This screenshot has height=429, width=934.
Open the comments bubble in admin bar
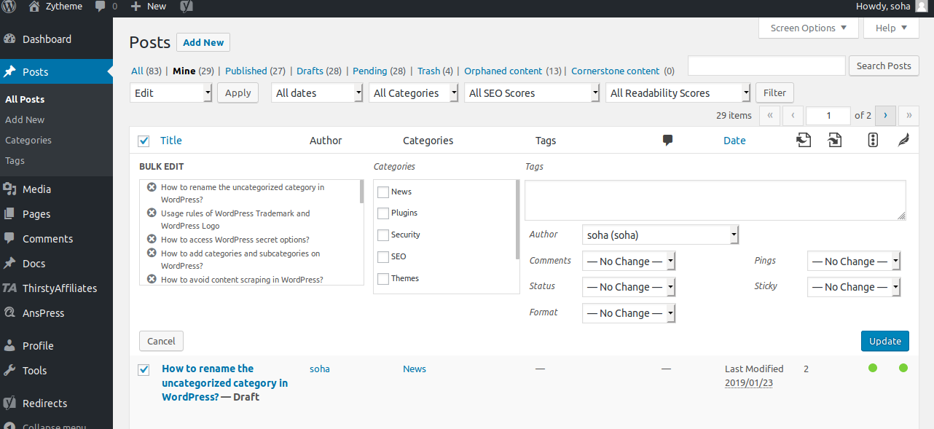pyautogui.click(x=100, y=7)
